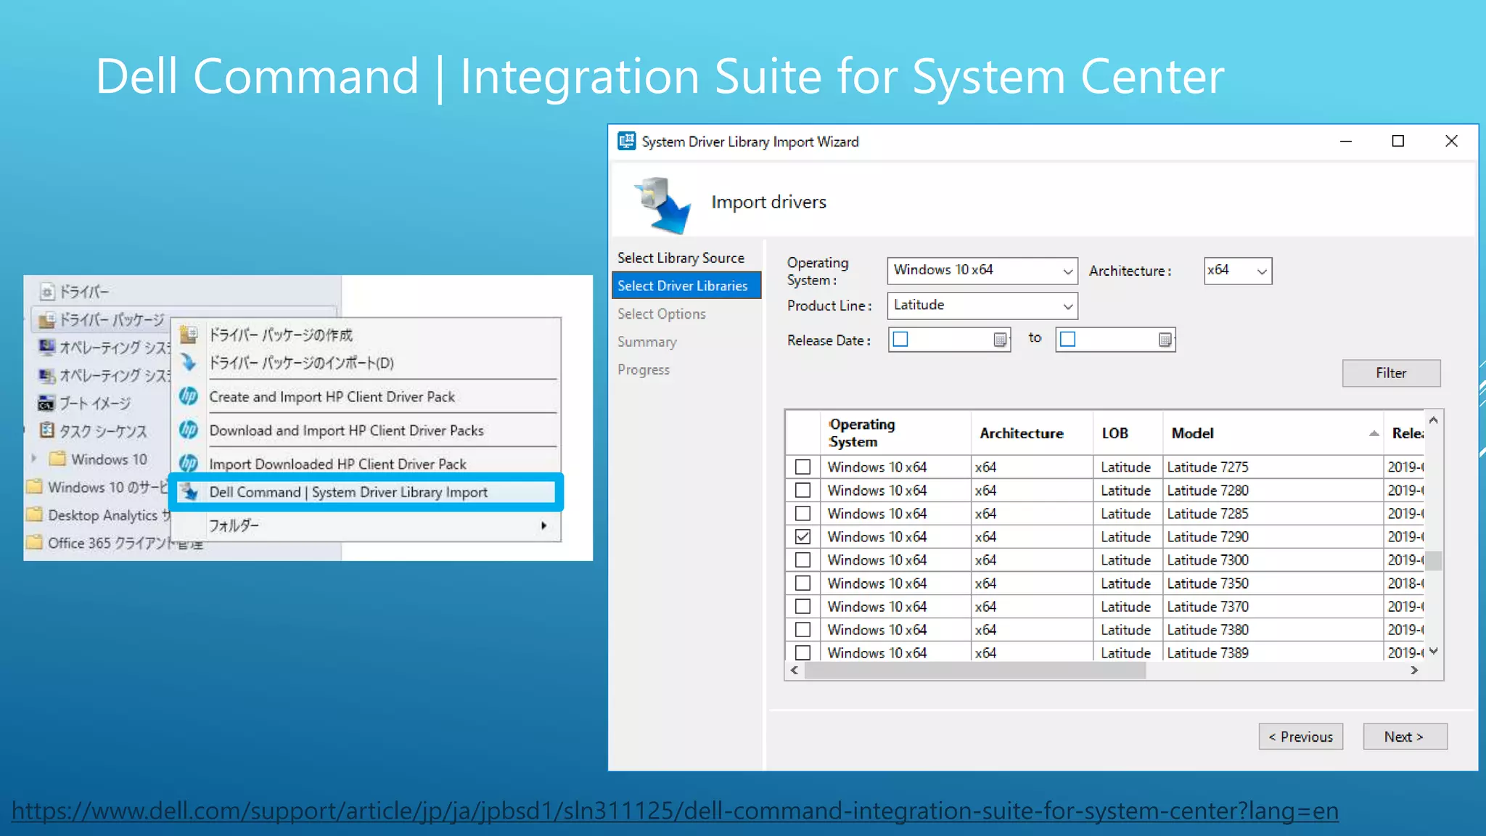Expand the Windows 10 tree node arrow
Screen dimensions: 1486x836
coord(34,459)
